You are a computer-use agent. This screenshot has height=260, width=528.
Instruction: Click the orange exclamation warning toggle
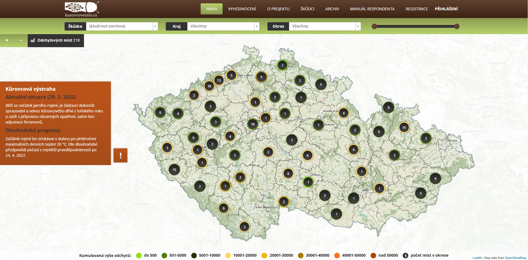tap(120, 155)
